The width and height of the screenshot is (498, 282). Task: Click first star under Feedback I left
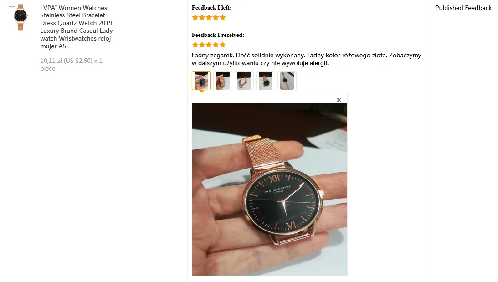point(195,17)
